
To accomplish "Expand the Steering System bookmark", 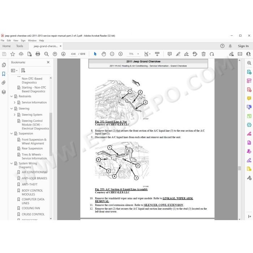I will click(14, 115).
